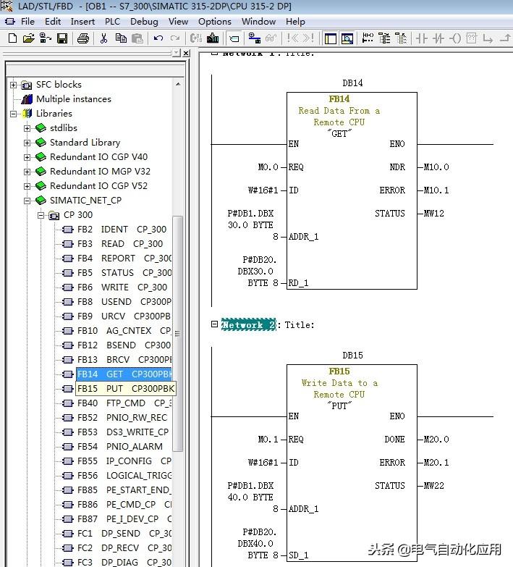
Task: Expand the Standard Library node
Action: click(27, 143)
